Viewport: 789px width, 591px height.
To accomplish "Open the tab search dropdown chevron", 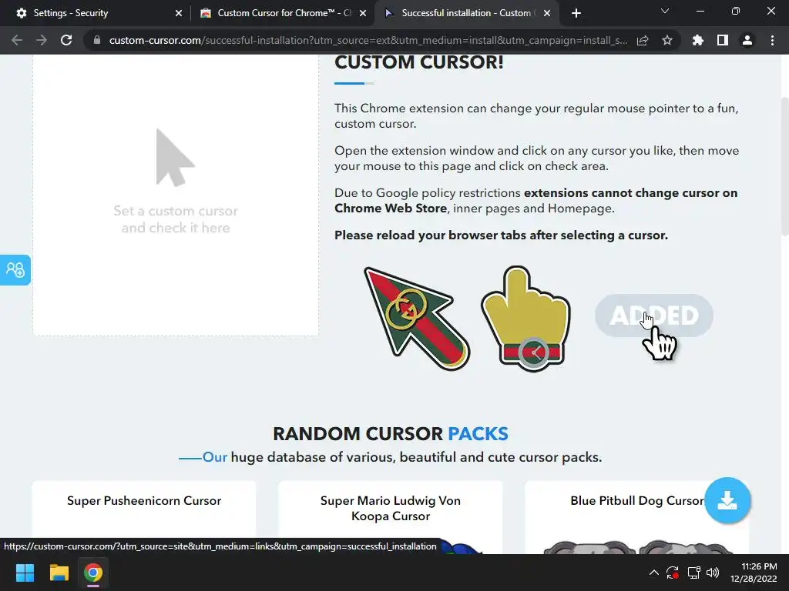I will pos(665,11).
